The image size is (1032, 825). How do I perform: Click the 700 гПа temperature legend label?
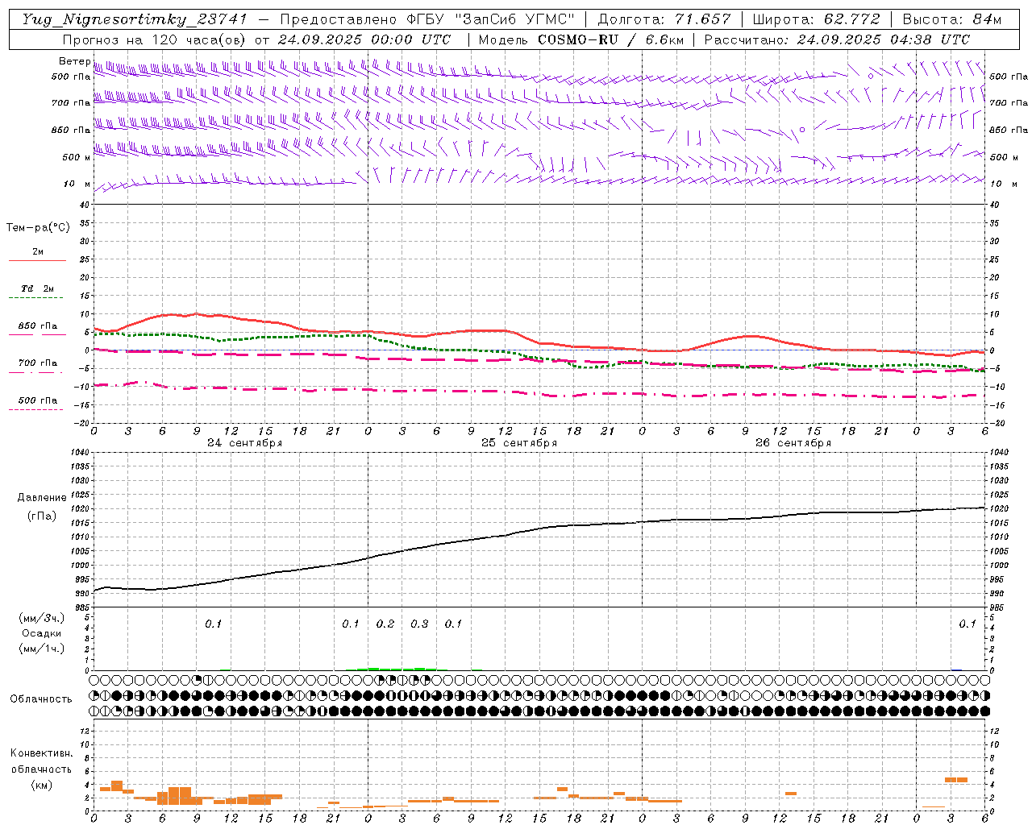tap(38, 363)
